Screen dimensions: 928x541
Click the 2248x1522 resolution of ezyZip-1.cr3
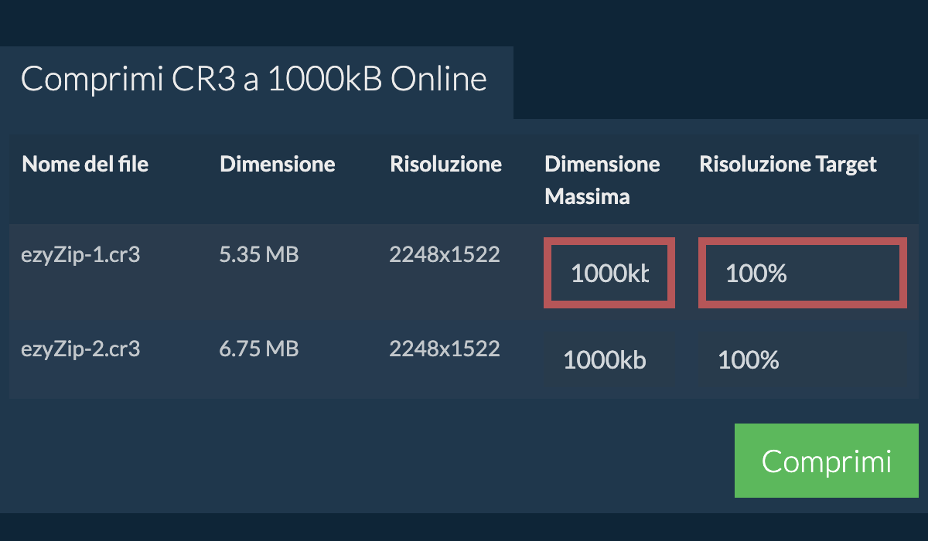445,254
